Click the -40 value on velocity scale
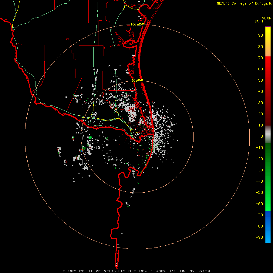Screen dimensions: 273x273 pos(259,181)
